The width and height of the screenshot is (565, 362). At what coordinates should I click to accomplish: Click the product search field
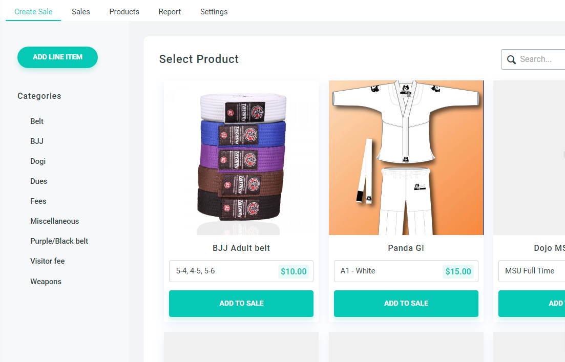click(x=541, y=59)
